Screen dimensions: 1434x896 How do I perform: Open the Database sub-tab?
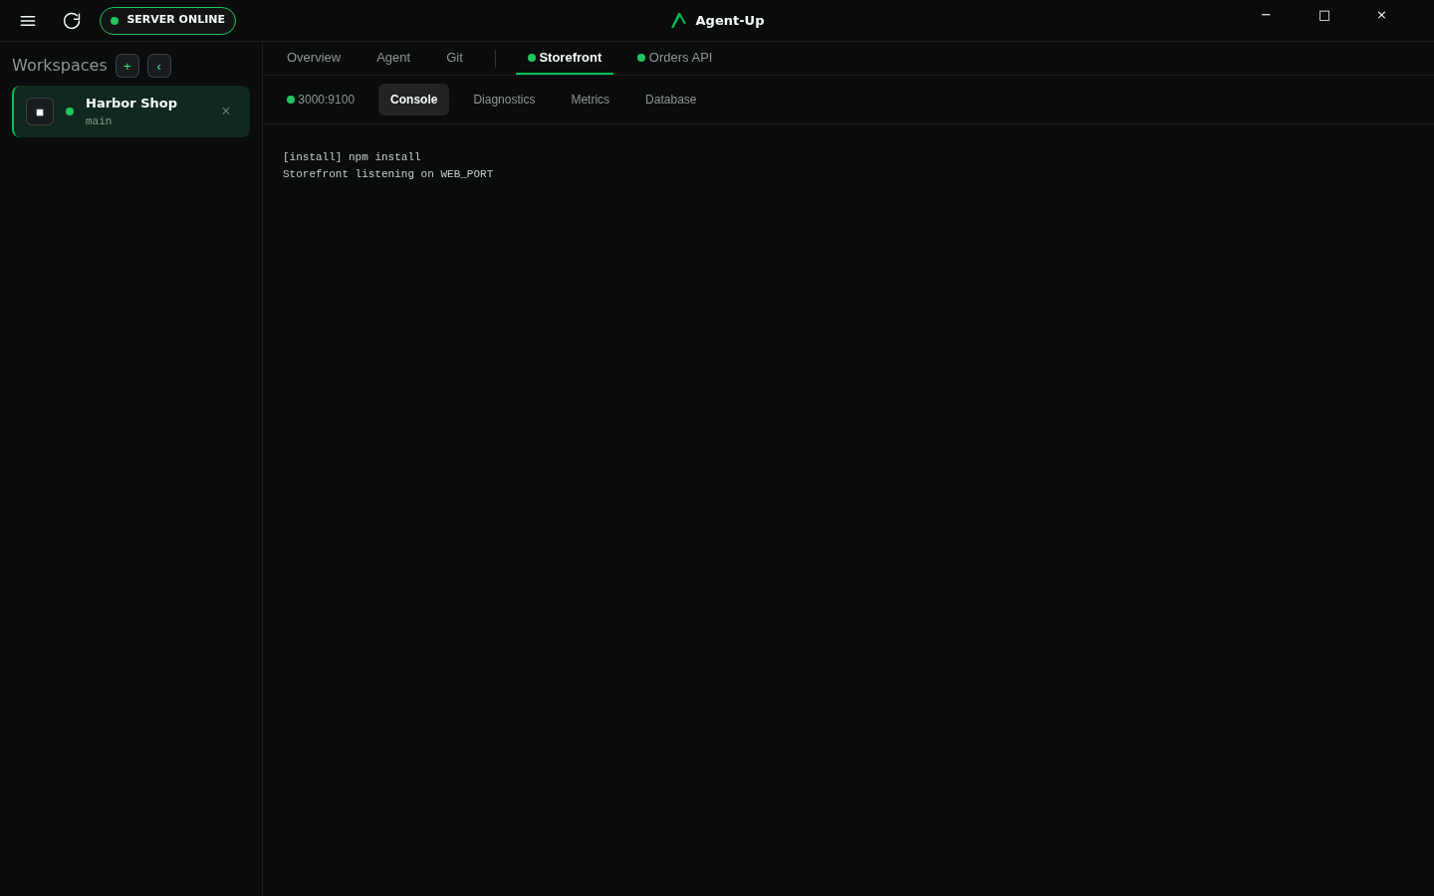(x=670, y=100)
